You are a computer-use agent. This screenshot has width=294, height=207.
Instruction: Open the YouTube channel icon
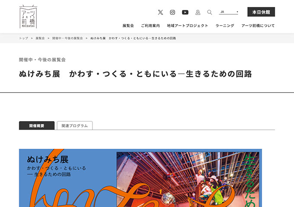click(185, 13)
